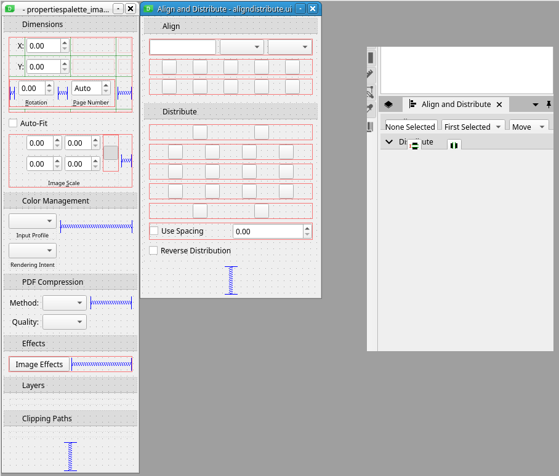The width and height of the screenshot is (559, 476).
Task: Click the square link button beside the Image Scale fields
Action: point(111,153)
